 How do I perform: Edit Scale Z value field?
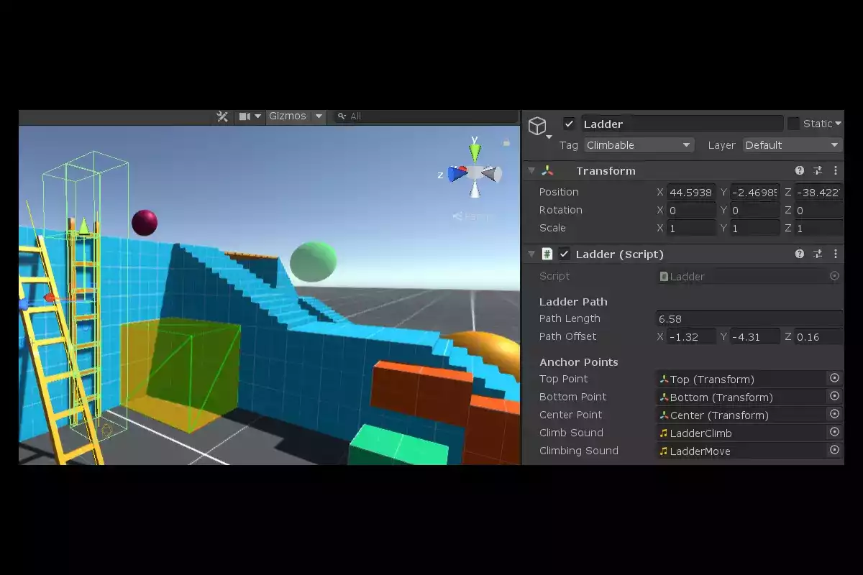coord(819,229)
